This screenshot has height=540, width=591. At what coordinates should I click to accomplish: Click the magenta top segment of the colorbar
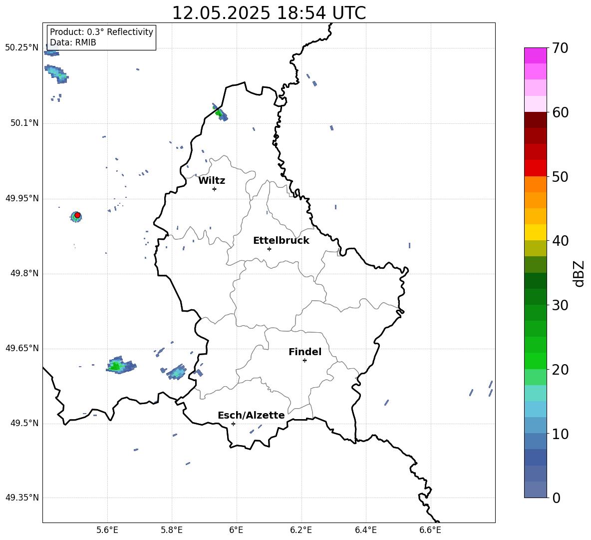click(536, 55)
